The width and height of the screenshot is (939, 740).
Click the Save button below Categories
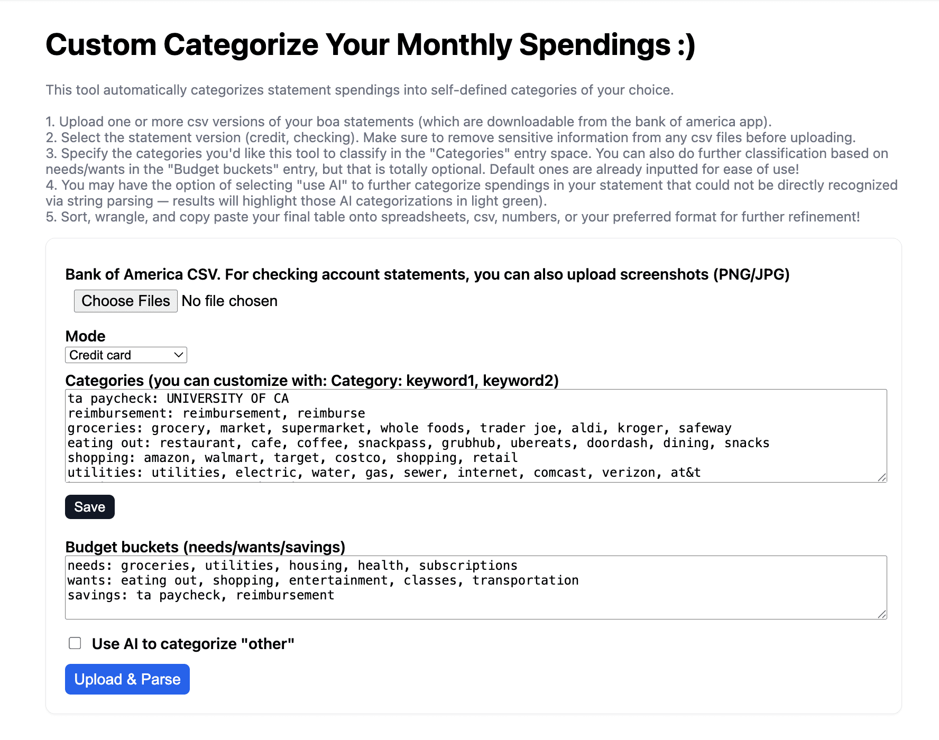pos(89,506)
